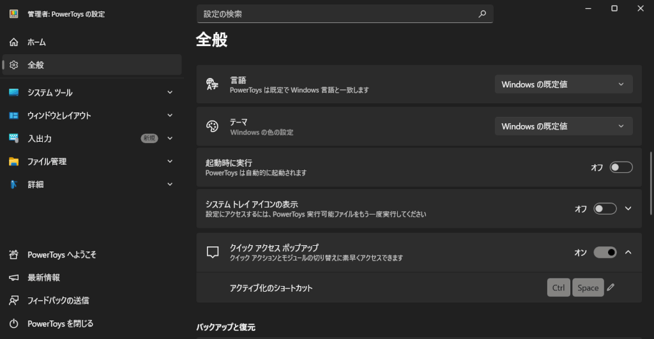Click the ホーム home icon in sidebar
The image size is (654, 339).
click(14, 42)
